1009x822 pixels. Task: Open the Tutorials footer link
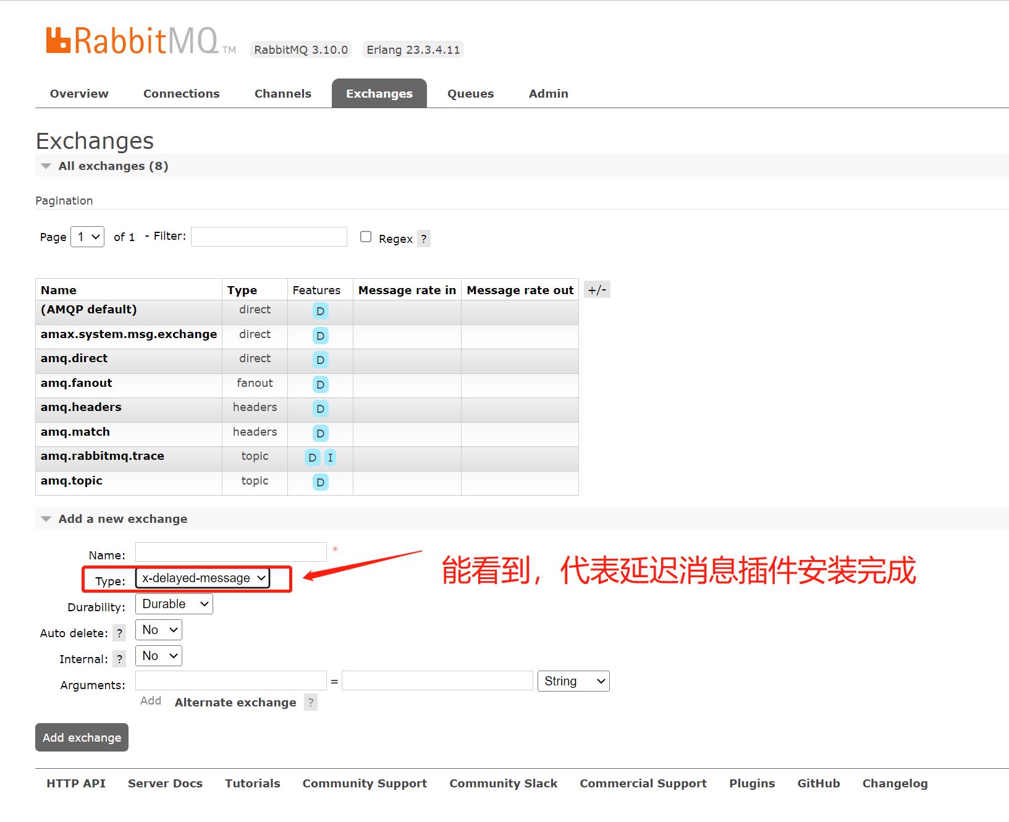pos(253,783)
